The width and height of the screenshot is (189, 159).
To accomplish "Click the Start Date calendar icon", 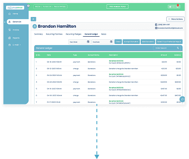I will coord(88,42).
